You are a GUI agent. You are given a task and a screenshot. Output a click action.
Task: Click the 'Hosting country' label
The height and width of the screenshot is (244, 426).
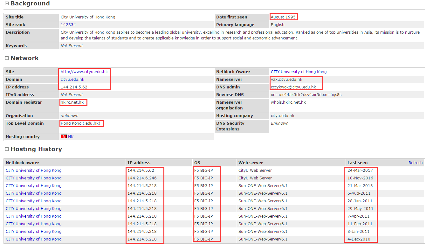23,137
